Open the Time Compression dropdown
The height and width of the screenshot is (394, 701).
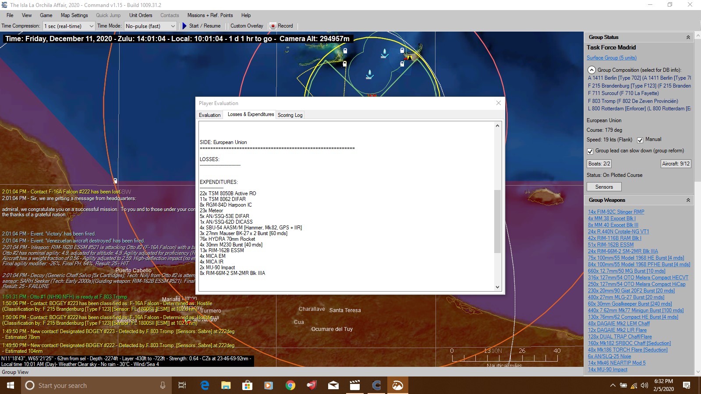[x=69, y=26]
